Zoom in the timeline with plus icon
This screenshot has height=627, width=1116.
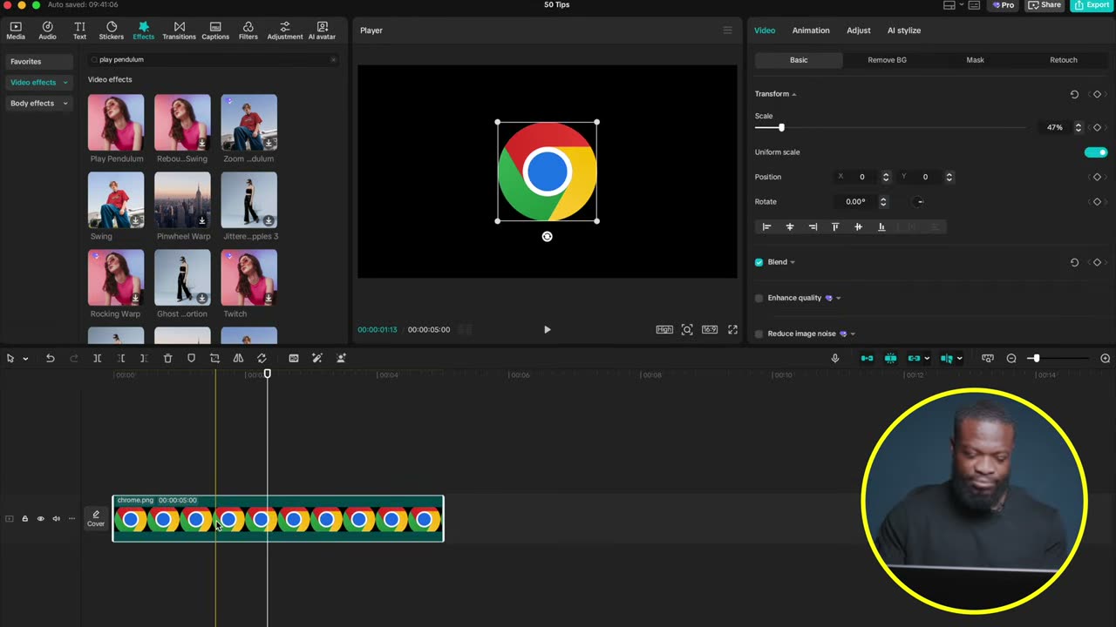1105,358
